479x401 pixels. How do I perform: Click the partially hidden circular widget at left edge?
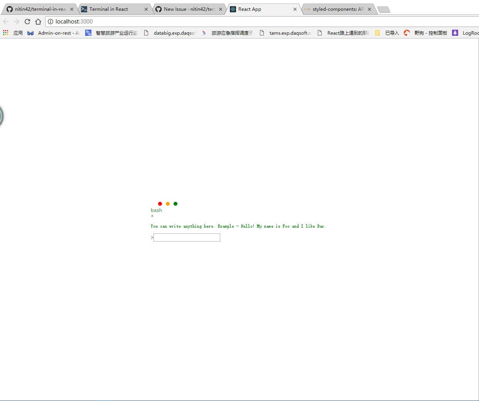point(2,116)
